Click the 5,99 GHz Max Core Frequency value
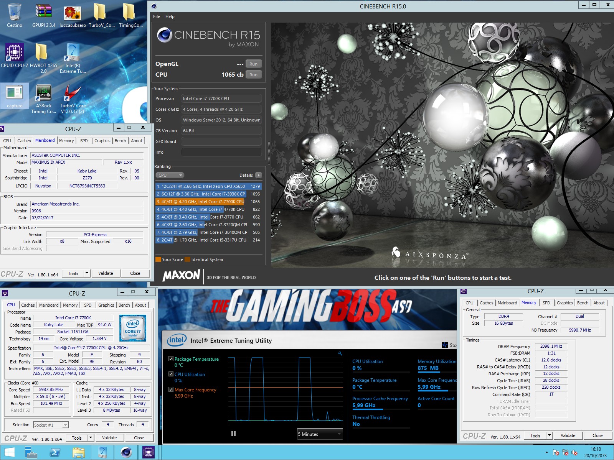This screenshot has height=460, width=614. [429, 387]
